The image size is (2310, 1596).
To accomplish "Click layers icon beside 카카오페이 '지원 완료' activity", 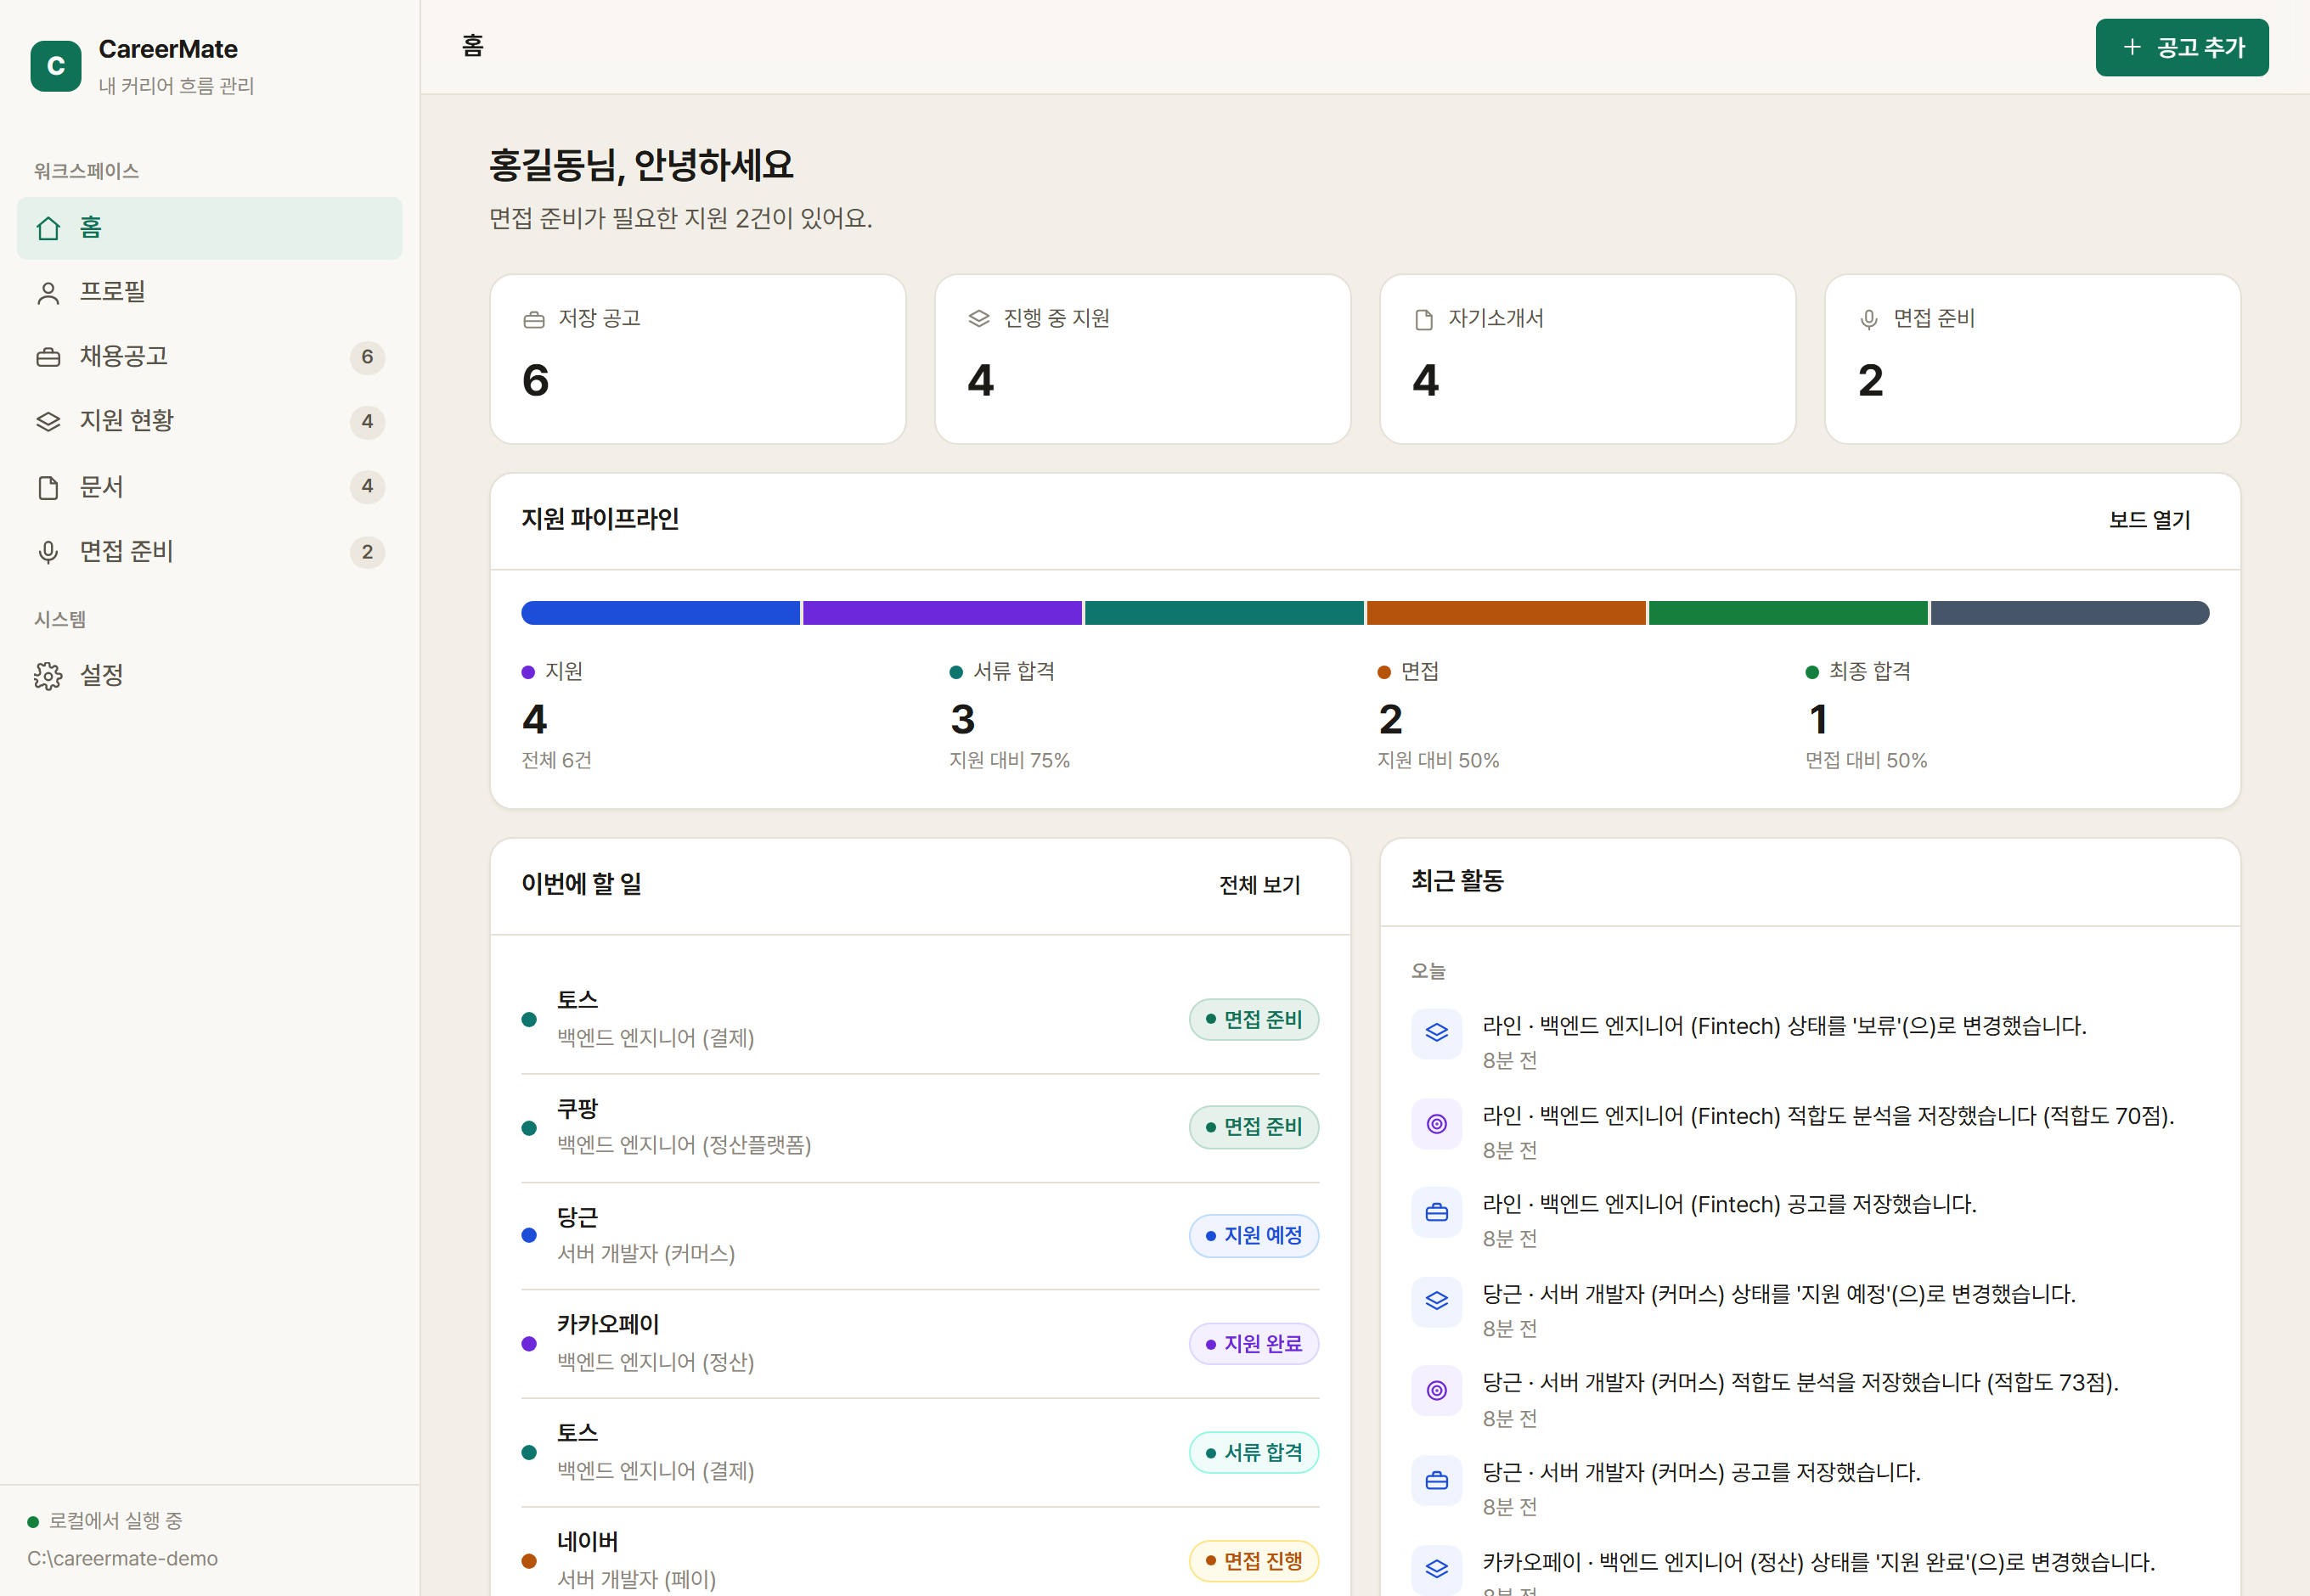I will click(x=1437, y=1569).
